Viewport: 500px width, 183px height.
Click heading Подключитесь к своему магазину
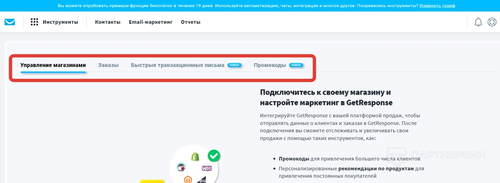coord(326,98)
